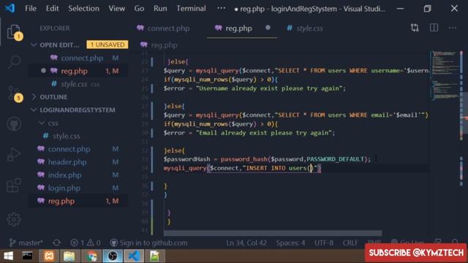This screenshot has height=263, width=468.
Task: Open File Explorer from taskbar
Action: point(69,256)
